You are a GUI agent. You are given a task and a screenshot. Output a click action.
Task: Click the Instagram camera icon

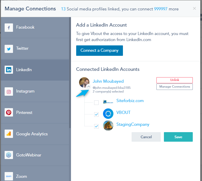click(9, 92)
